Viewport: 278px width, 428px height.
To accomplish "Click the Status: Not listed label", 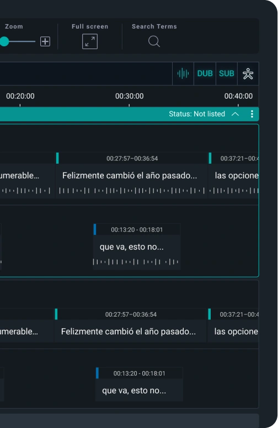I will tap(197, 114).
